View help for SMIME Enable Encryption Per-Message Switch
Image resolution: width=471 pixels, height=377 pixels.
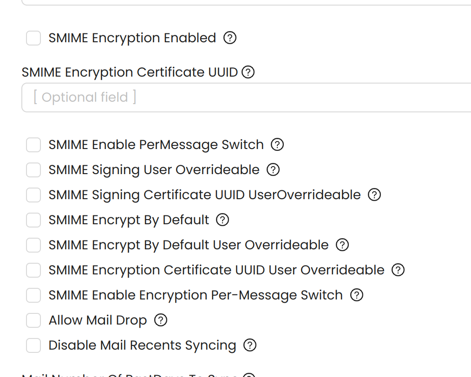[357, 295]
